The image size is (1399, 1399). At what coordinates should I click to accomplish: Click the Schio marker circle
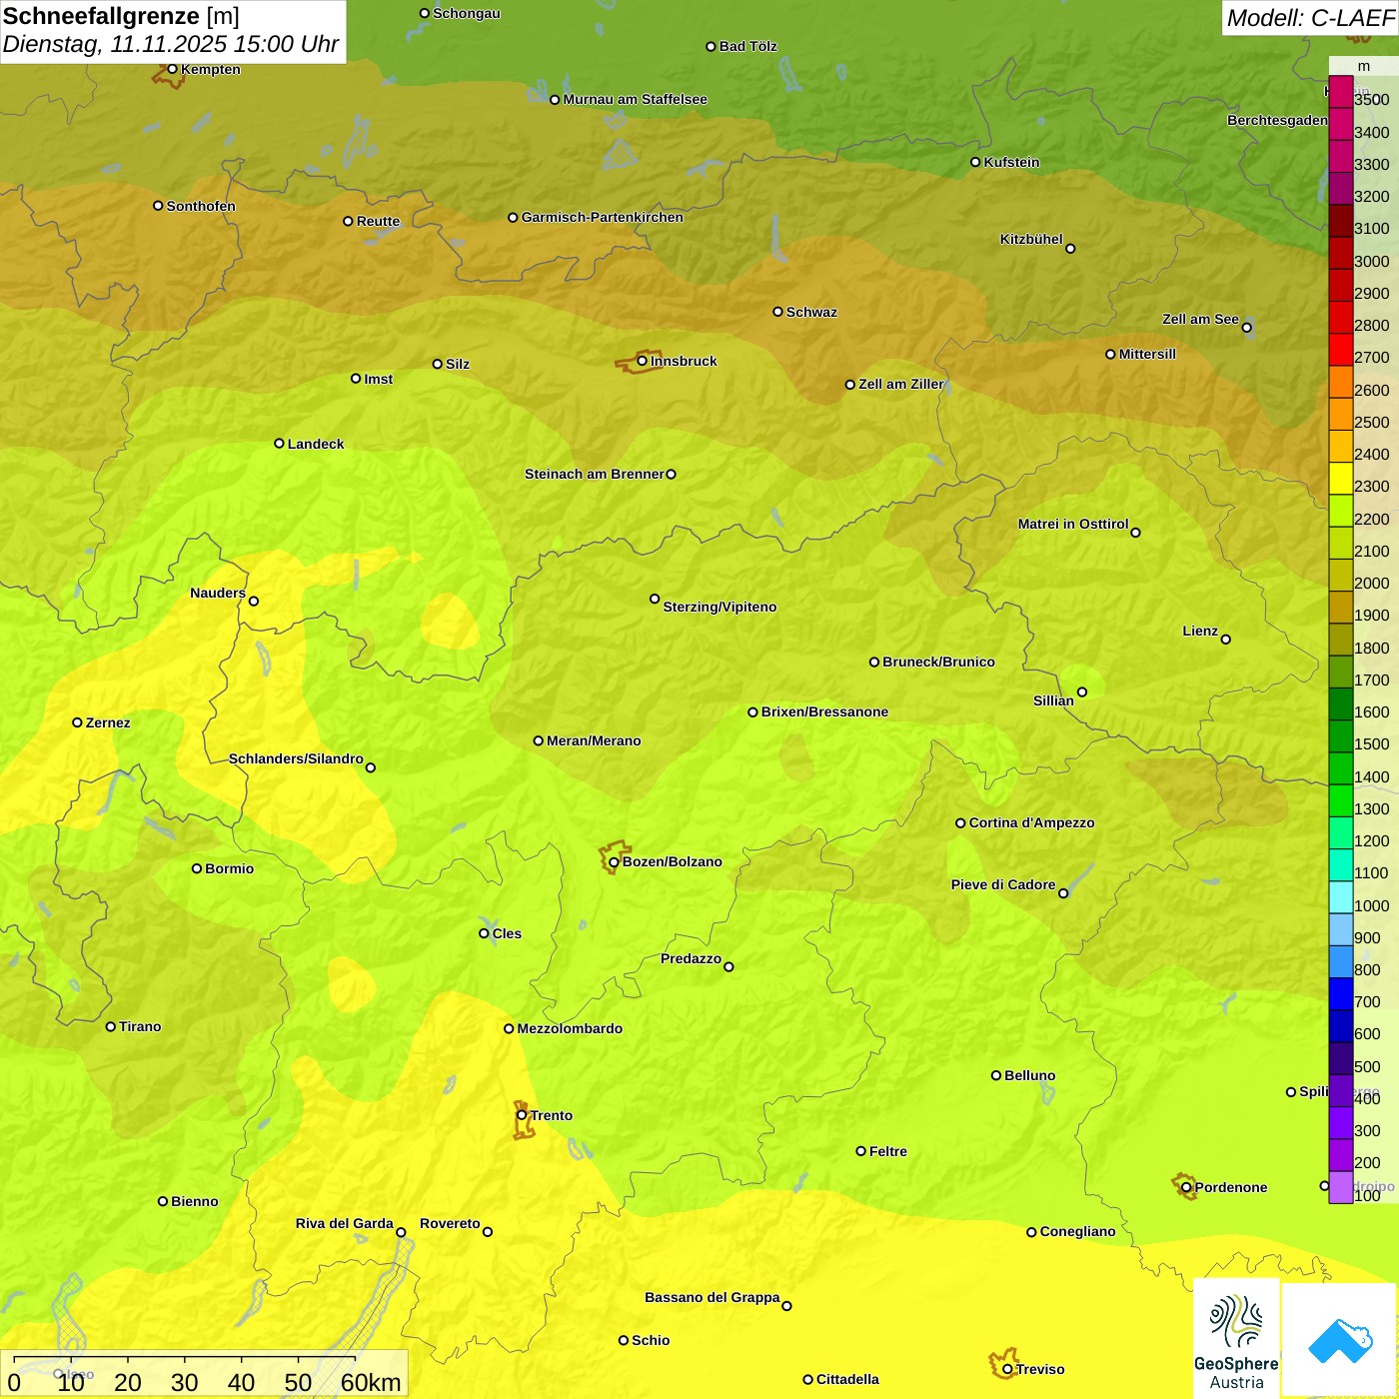pyautogui.click(x=624, y=1340)
